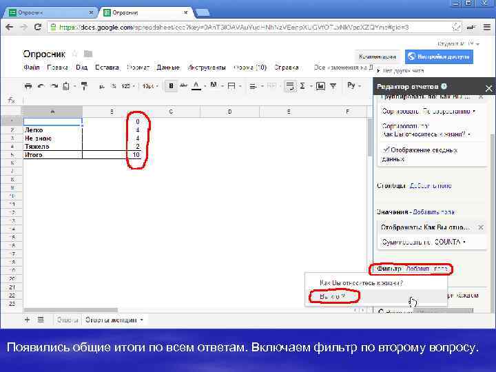Open the Форма (10) menu
This screenshot has height=372, width=496.
tap(250, 68)
